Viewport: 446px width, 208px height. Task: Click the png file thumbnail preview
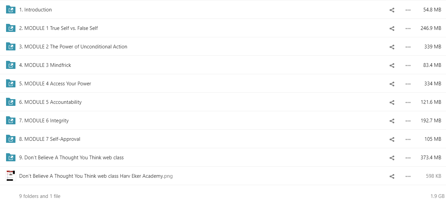[x=11, y=176]
